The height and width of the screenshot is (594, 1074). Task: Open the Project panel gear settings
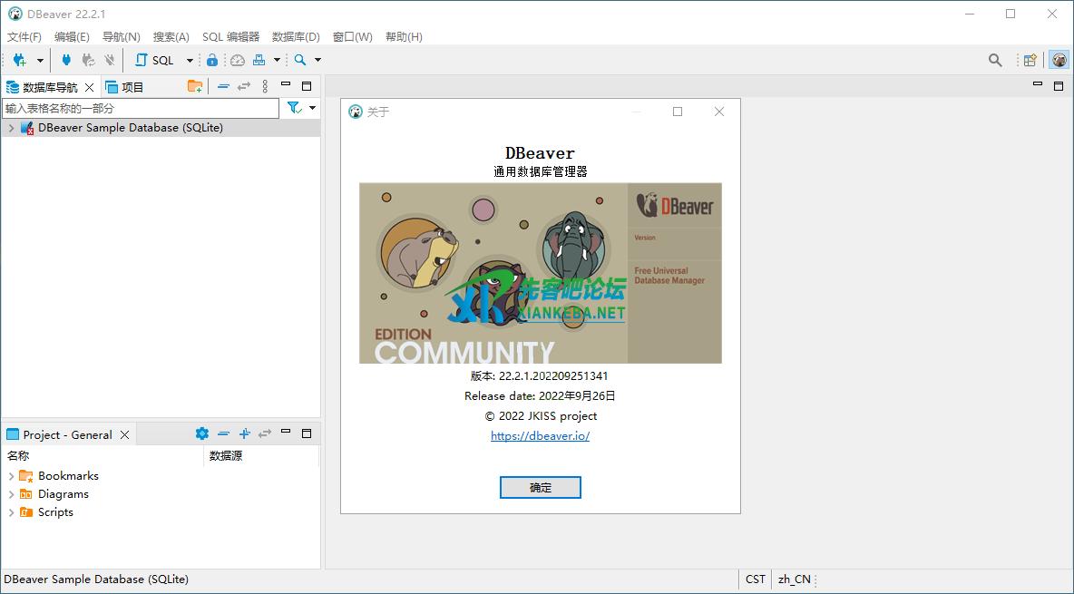(x=202, y=433)
